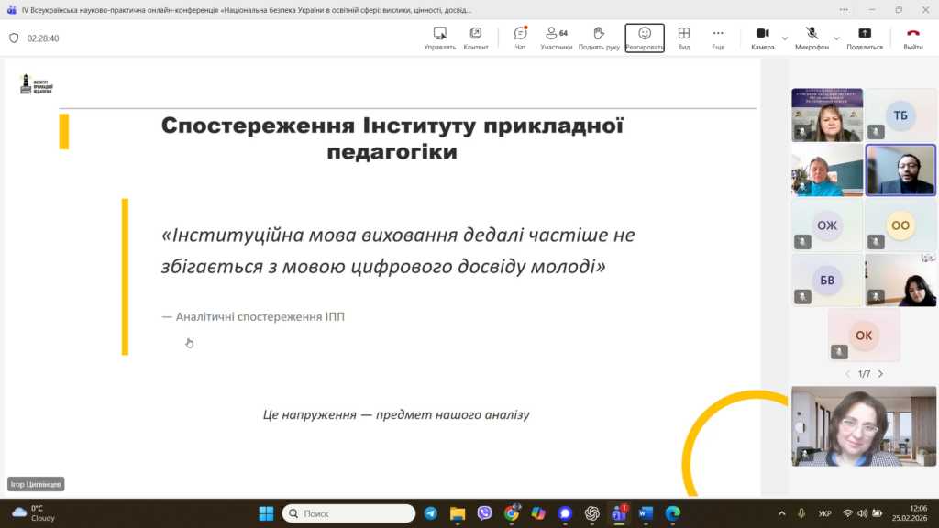This screenshot has width=939, height=528.
Task: Open the Реагировать reactions menu
Action: [645, 38]
